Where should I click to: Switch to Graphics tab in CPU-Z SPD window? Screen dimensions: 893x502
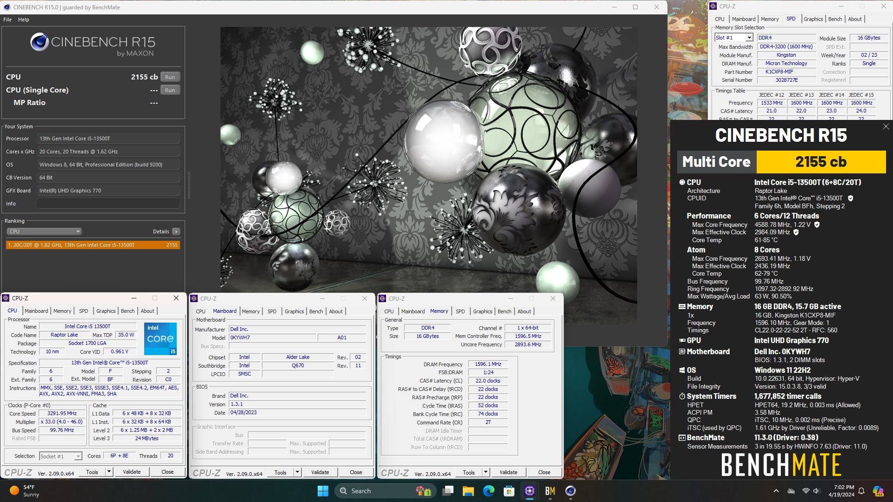813,19
